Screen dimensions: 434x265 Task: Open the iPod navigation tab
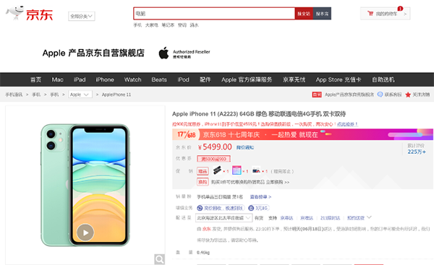click(183, 79)
